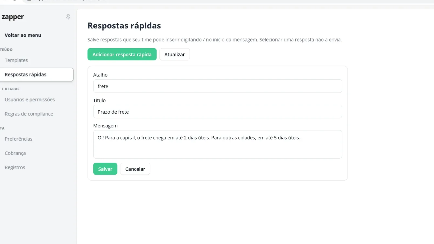Open Usuários e permissões settings
434x244 pixels.
(x=30, y=99)
